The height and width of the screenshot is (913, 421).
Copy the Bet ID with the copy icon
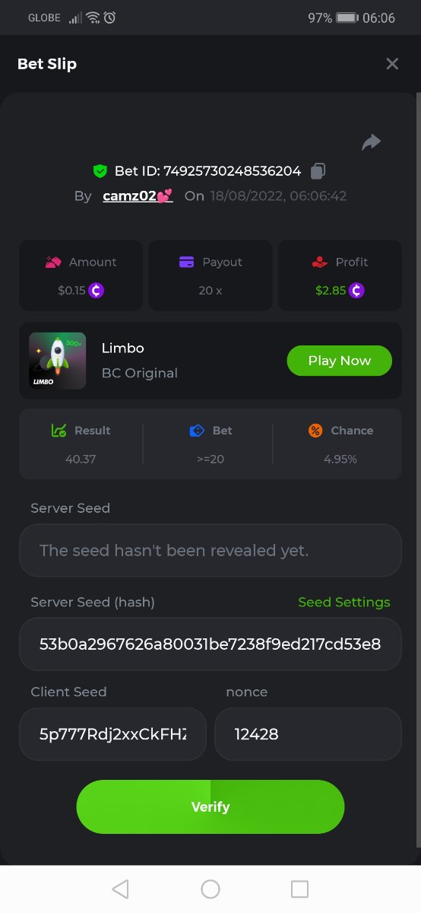pos(318,171)
